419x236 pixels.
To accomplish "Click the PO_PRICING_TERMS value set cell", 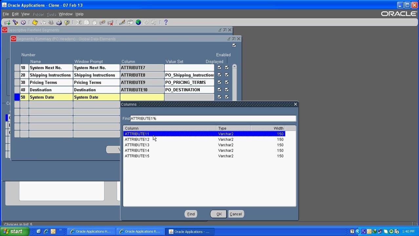I will coord(189,82).
